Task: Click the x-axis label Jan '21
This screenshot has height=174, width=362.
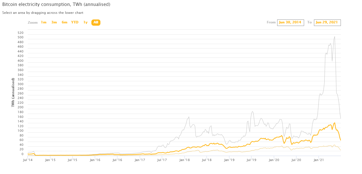Action: coord(319,160)
